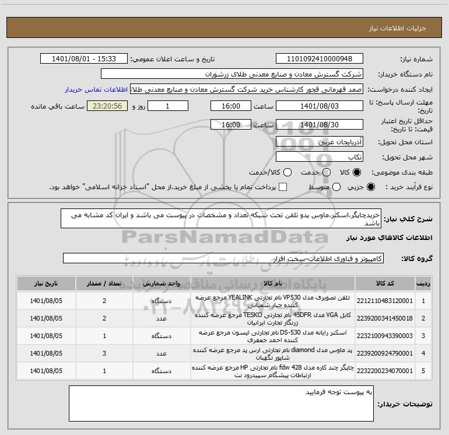Click the remaining time counter 23:20:56
This screenshot has width=449, height=435.
click(x=107, y=106)
